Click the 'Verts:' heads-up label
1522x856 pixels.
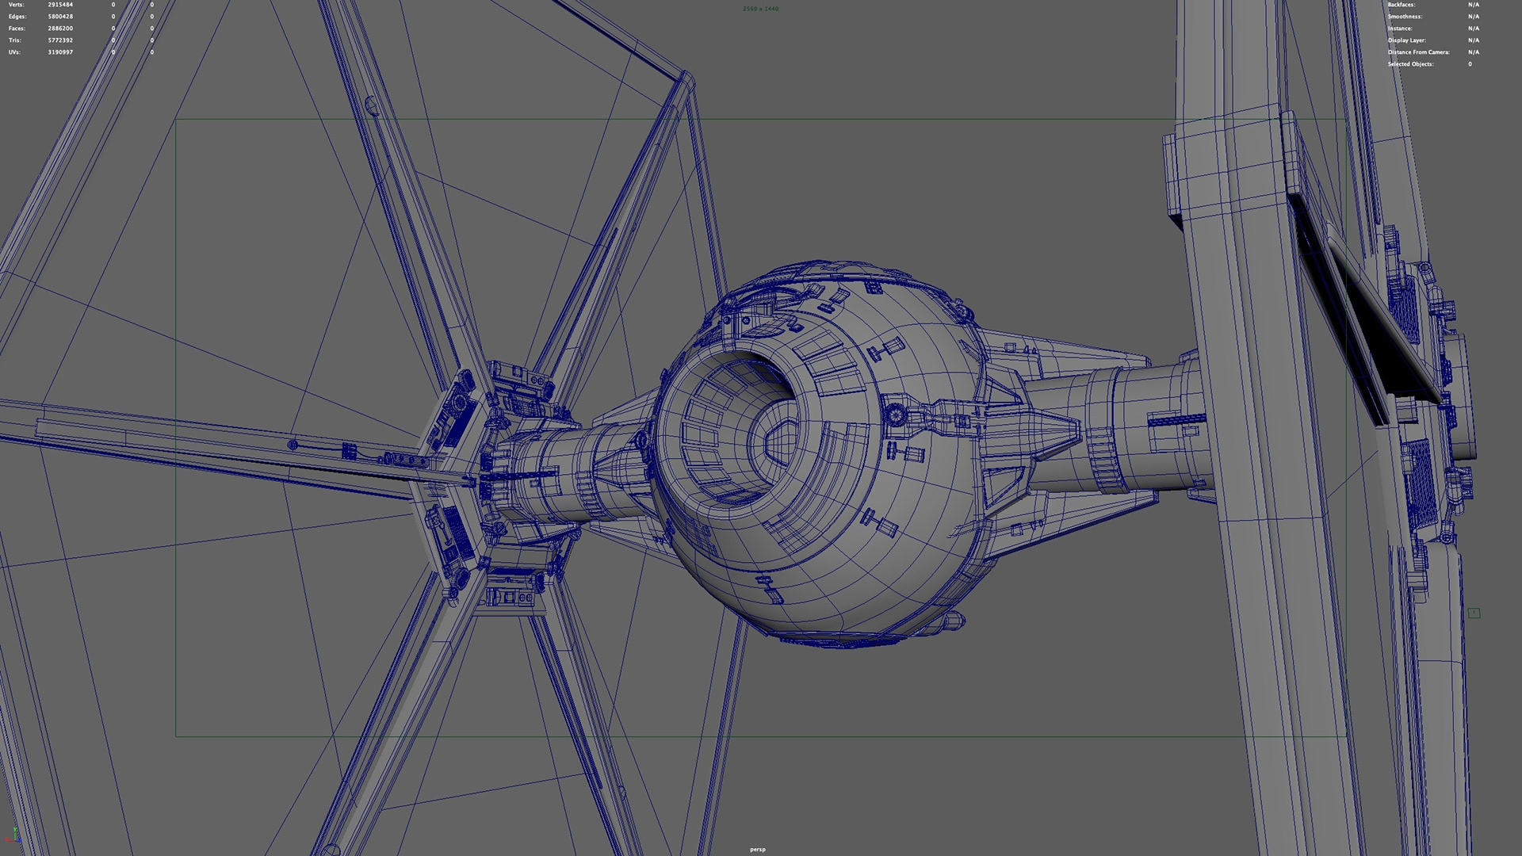(17, 5)
